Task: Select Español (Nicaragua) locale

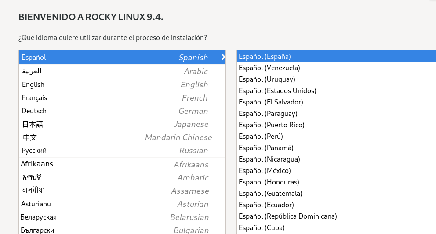Action: point(337,159)
